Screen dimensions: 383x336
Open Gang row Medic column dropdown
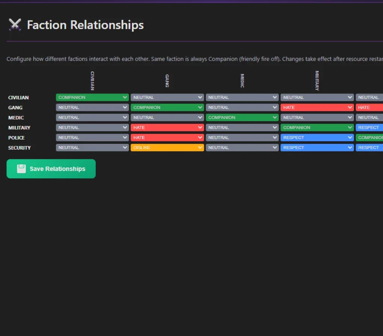click(242, 107)
